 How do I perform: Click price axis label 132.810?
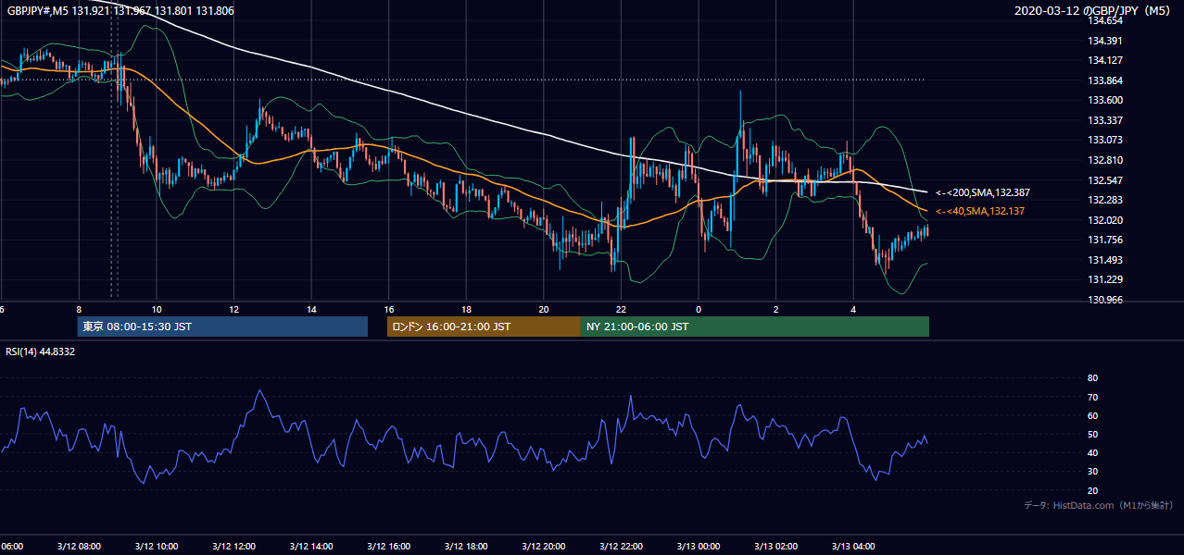pyautogui.click(x=1105, y=160)
